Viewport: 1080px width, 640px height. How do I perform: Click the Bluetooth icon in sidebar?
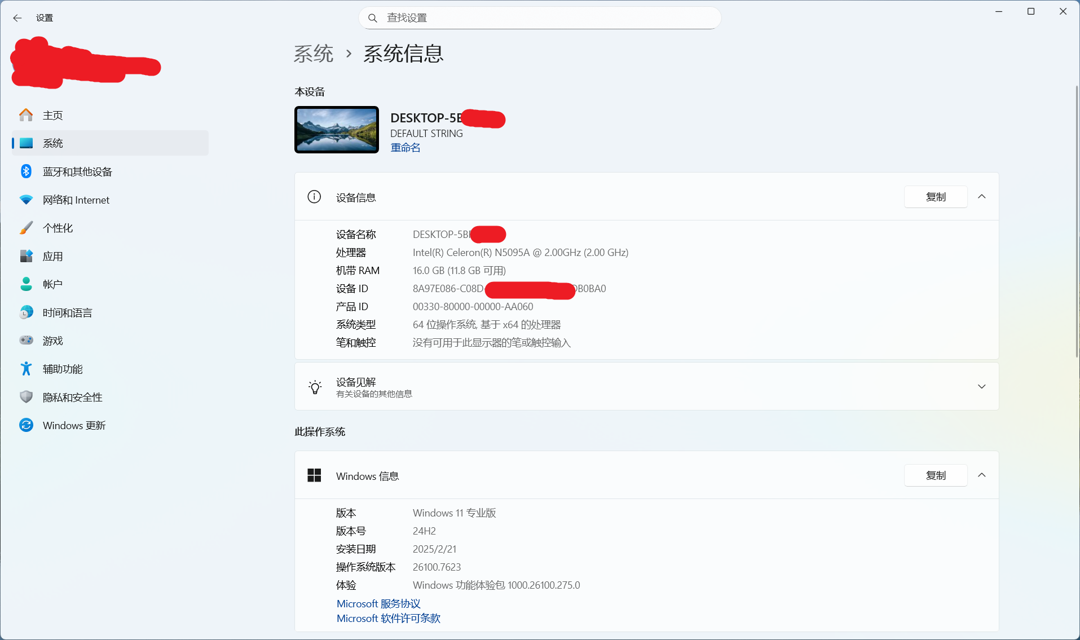coord(26,171)
